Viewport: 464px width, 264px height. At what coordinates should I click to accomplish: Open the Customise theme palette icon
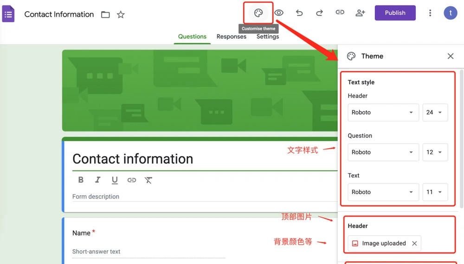pos(258,13)
